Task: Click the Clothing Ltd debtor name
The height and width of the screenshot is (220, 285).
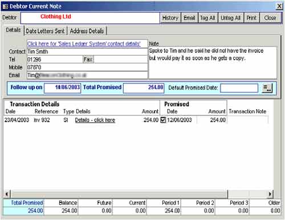Action: [56, 16]
